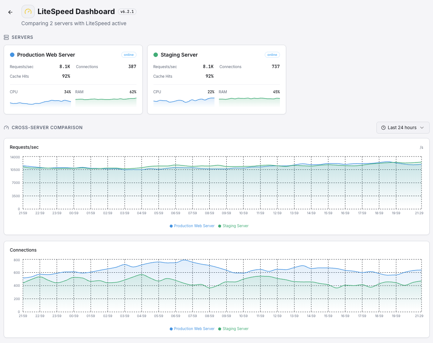Click the v6.2.1 version badge

tap(127, 11)
